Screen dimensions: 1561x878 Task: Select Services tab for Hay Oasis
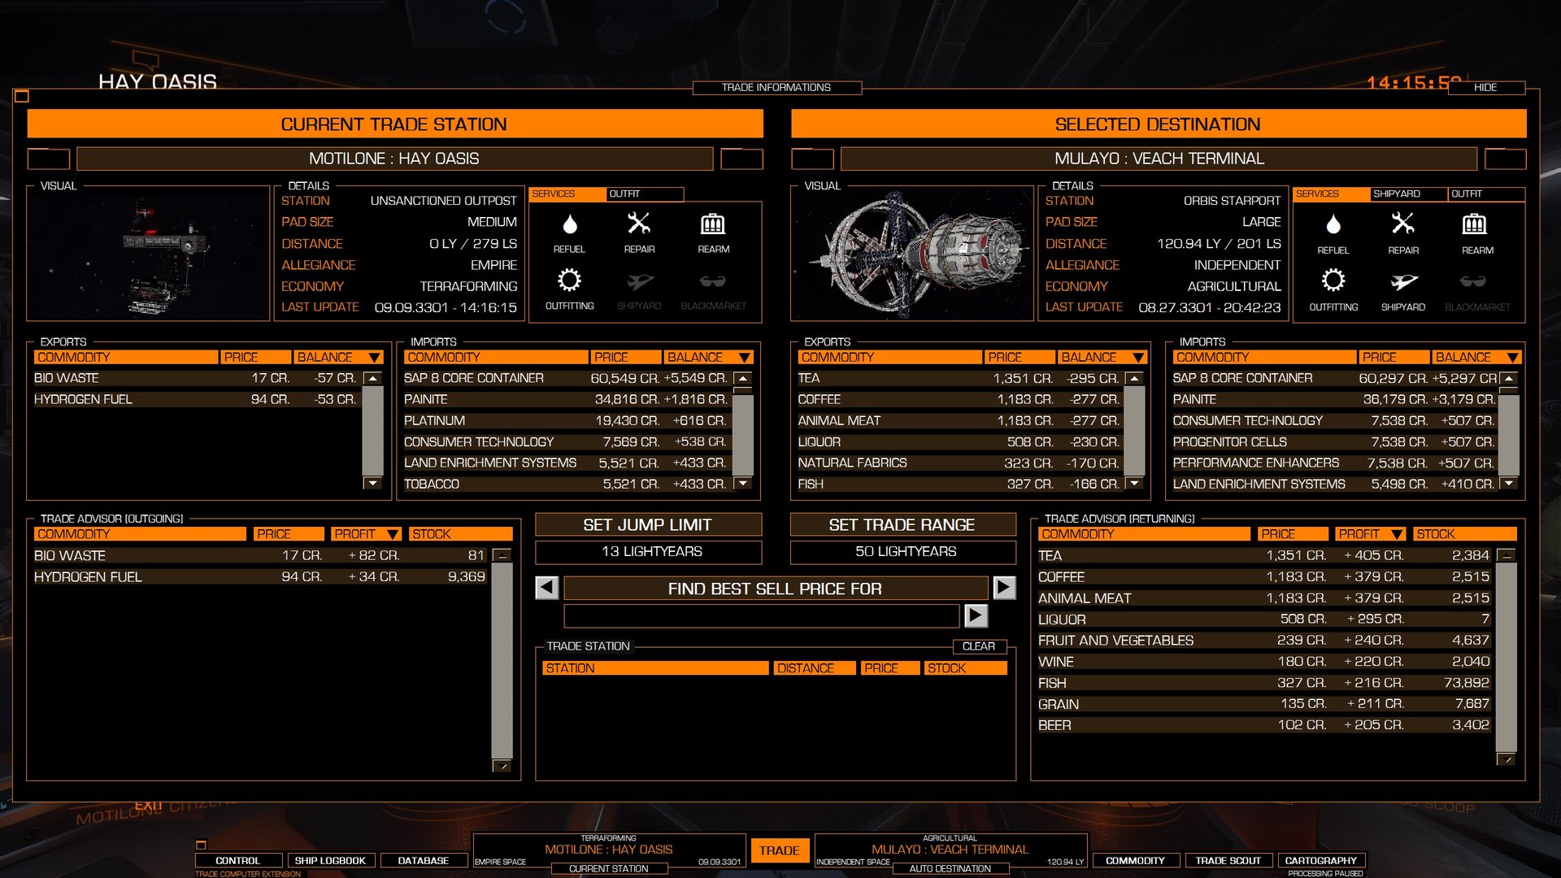[x=567, y=194]
